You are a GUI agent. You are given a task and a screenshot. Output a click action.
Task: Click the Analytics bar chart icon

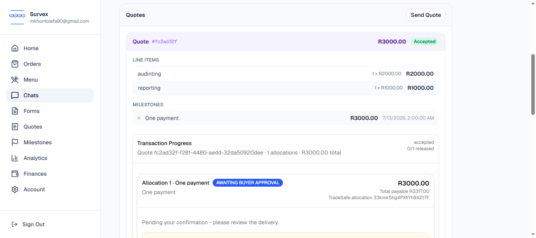15,158
